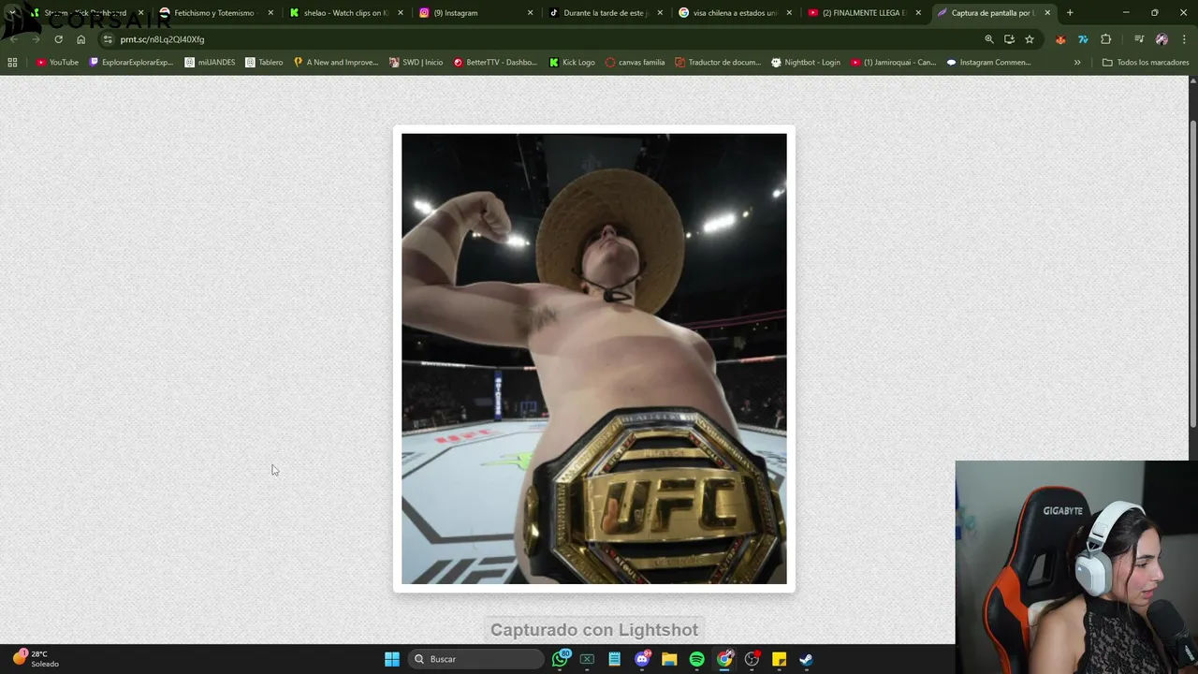The width and height of the screenshot is (1198, 674).
Task: Click the UFC belt screenshot image
Action: click(x=594, y=359)
